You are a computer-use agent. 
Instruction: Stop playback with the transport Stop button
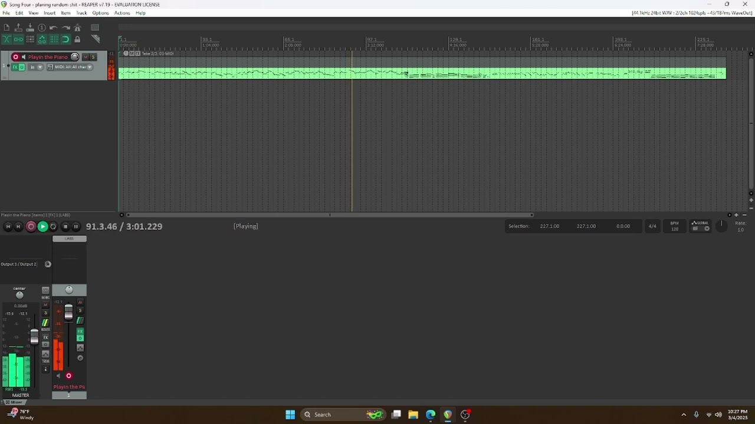pyautogui.click(x=65, y=227)
